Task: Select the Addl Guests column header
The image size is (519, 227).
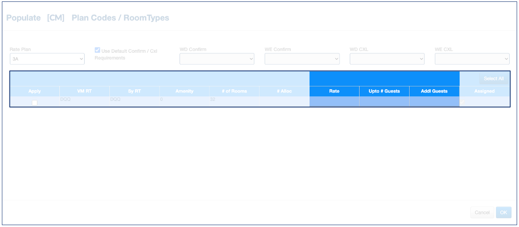Action: pos(434,91)
